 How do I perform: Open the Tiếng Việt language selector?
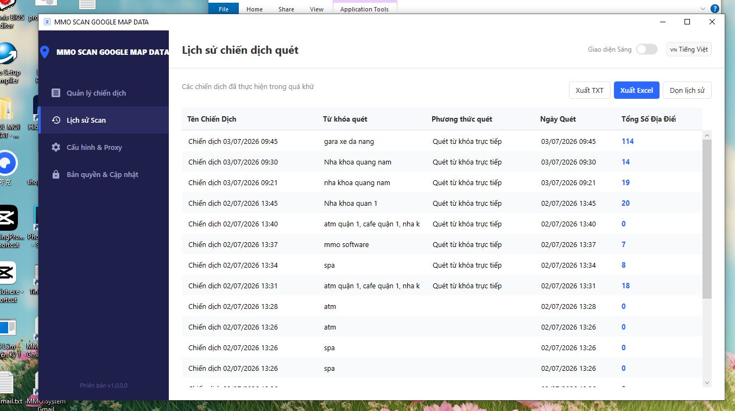click(689, 49)
